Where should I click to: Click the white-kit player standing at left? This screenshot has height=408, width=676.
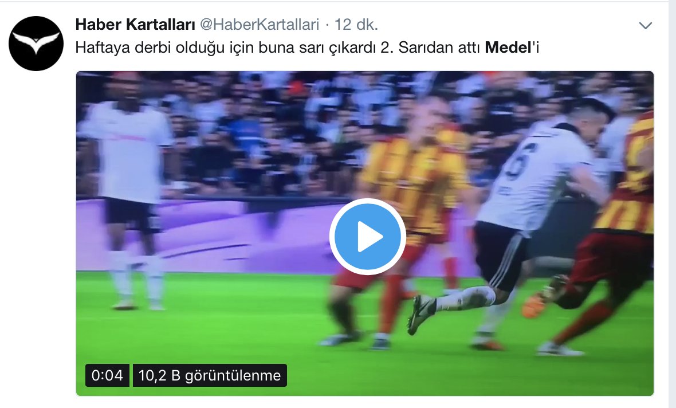(129, 190)
